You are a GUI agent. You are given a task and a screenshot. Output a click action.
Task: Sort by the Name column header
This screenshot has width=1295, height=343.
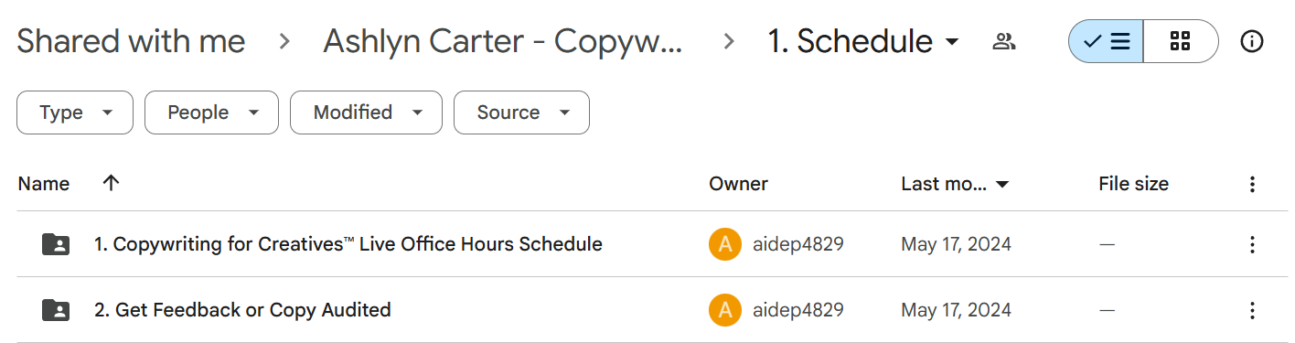(x=44, y=184)
